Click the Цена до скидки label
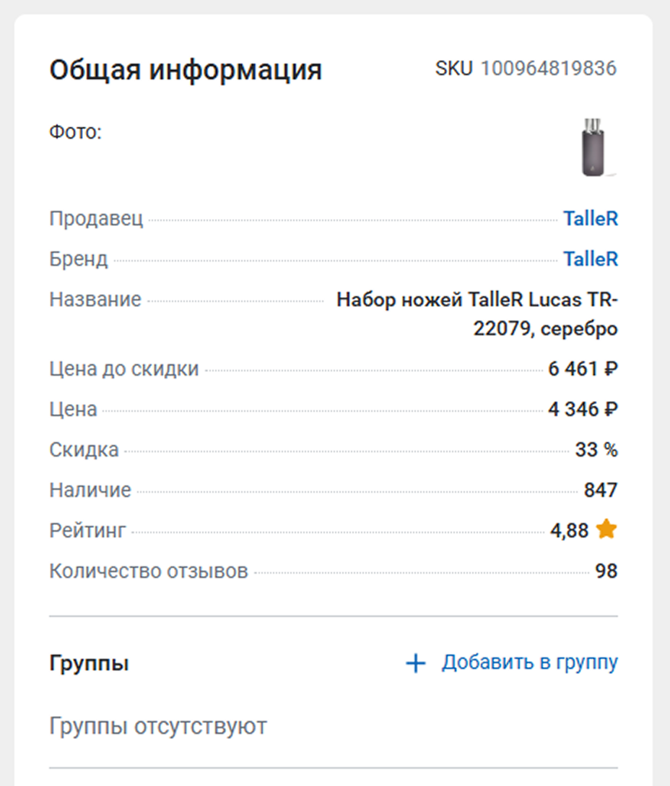 pos(124,369)
